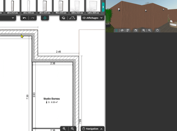Click the thermometer icon beside room surface
Viewport: 177px width, 131px height.
tap(46, 102)
